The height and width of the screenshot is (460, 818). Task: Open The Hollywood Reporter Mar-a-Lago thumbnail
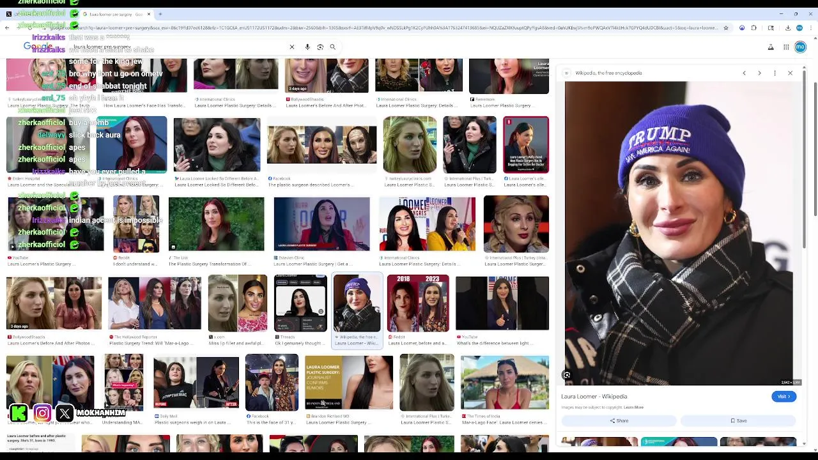(154, 303)
